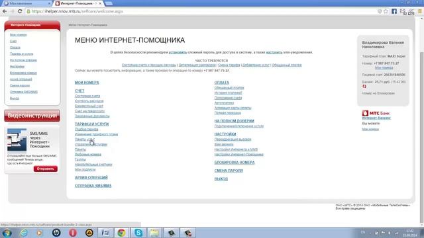
Task: Click the address bar URL field
Action: tap(200, 11)
